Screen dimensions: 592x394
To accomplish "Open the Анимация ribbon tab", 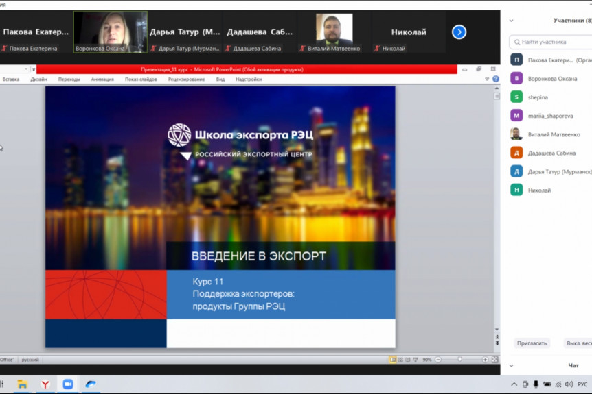I will point(102,79).
